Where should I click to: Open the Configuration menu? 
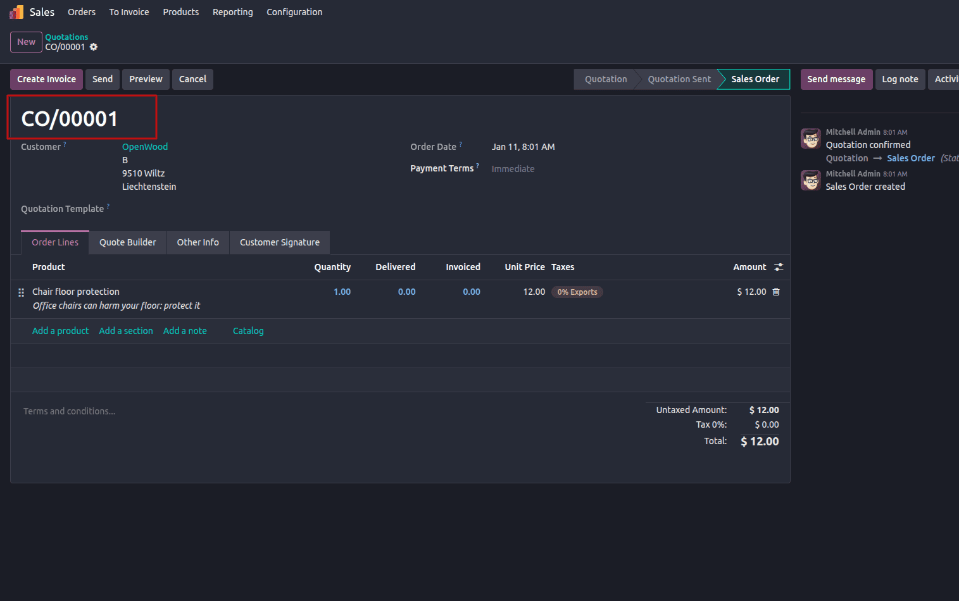(x=294, y=12)
